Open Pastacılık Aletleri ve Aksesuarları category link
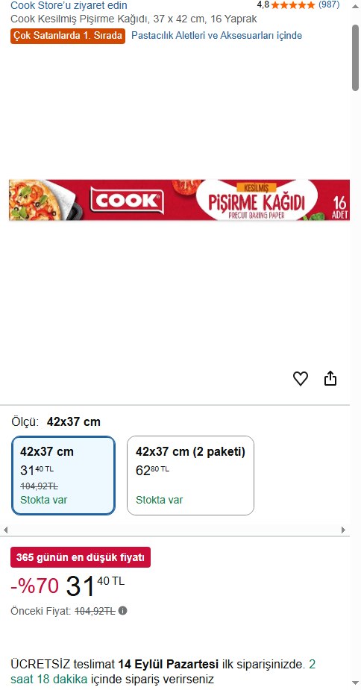Image resolution: width=361 pixels, height=690 pixels. (x=216, y=36)
